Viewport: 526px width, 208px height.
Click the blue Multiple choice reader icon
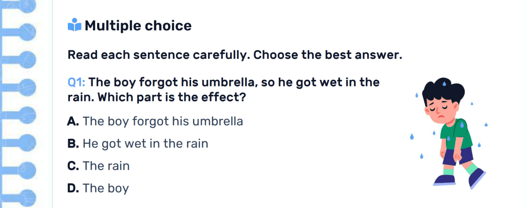(74, 25)
